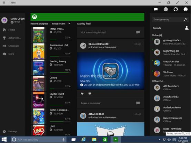
Task: Open AttackSloth32's avatar in activity feed
Action: (83, 116)
